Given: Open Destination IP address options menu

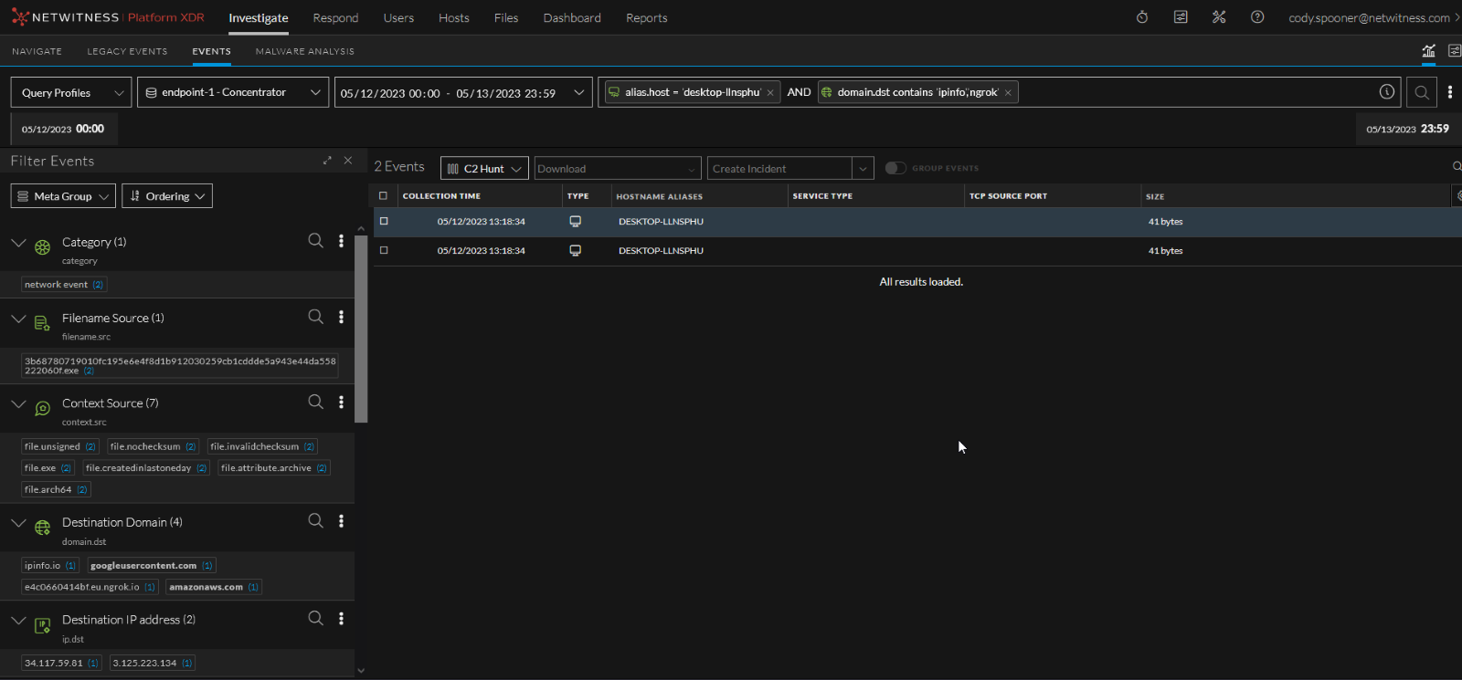Looking at the screenshot, I should click(342, 619).
